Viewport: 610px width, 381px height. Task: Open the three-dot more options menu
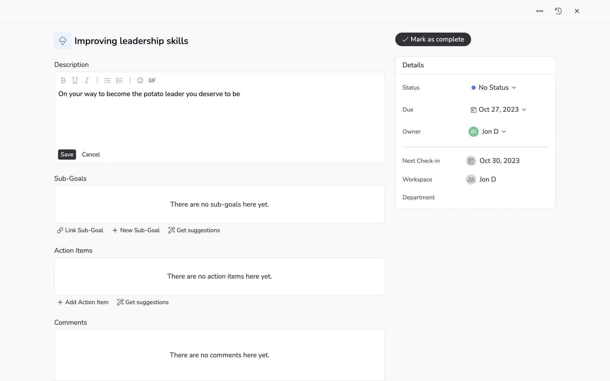(x=539, y=11)
